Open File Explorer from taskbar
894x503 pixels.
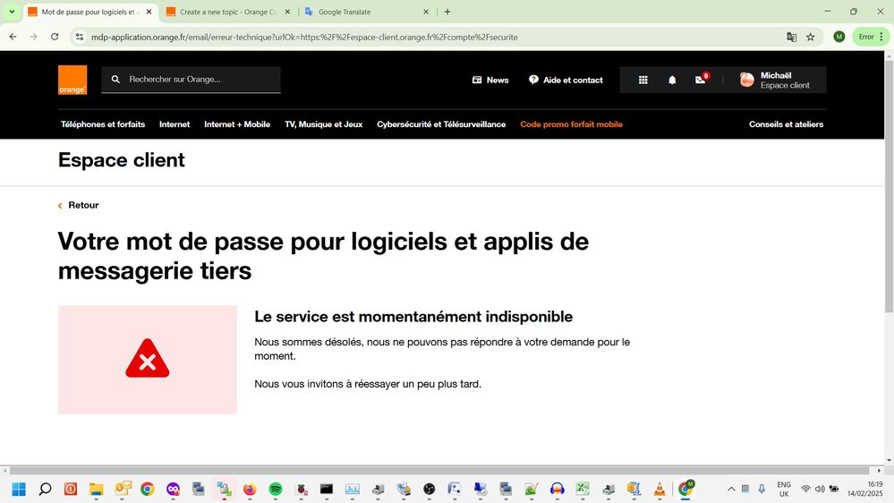coord(96,490)
